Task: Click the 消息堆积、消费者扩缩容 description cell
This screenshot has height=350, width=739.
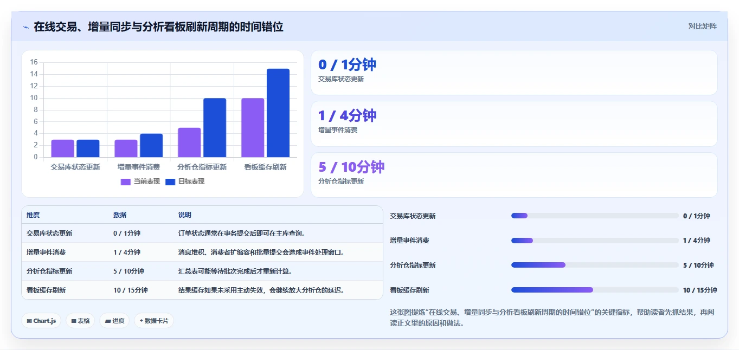Action: pyautogui.click(x=262, y=252)
